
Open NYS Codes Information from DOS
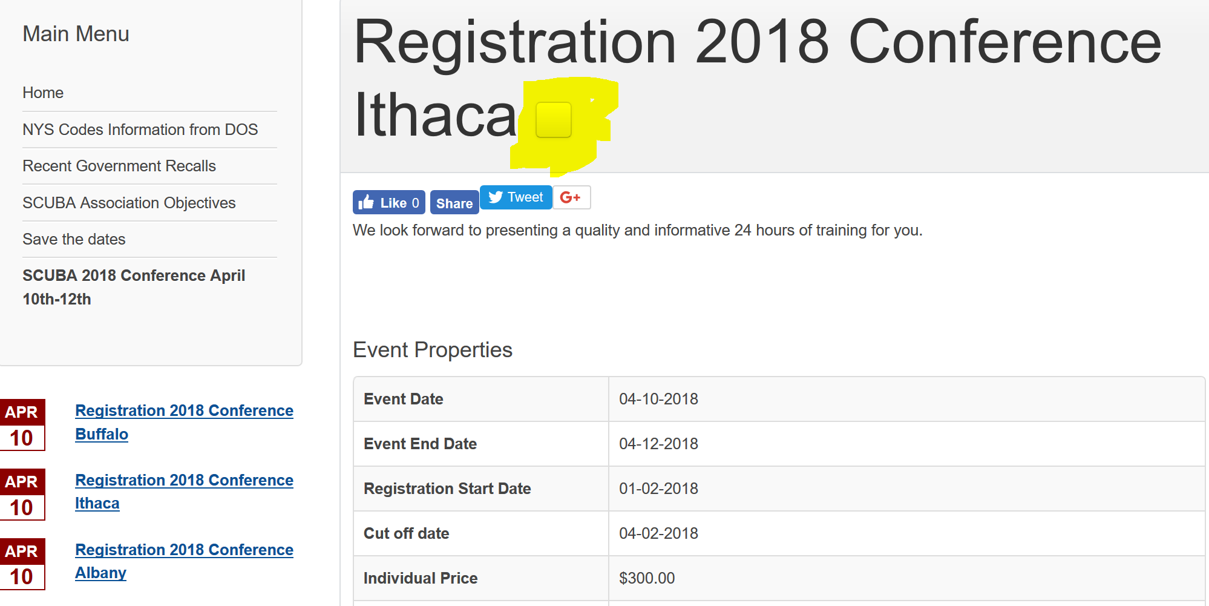[x=140, y=130]
